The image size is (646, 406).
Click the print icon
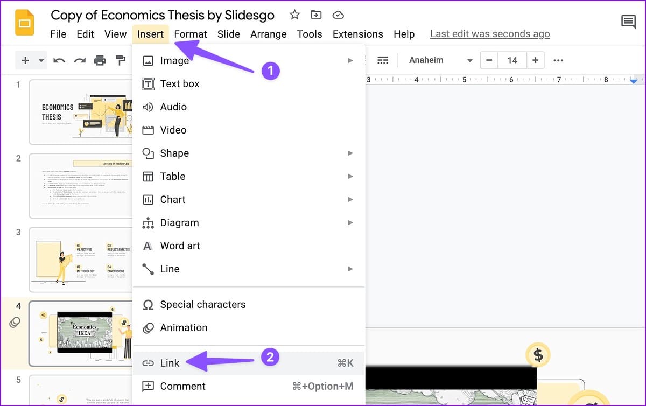(100, 60)
